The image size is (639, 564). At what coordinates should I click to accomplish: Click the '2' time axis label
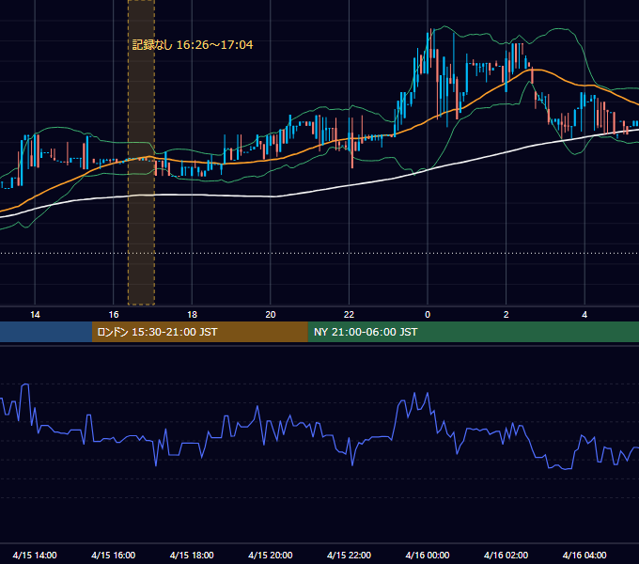[x=506, y=315]
